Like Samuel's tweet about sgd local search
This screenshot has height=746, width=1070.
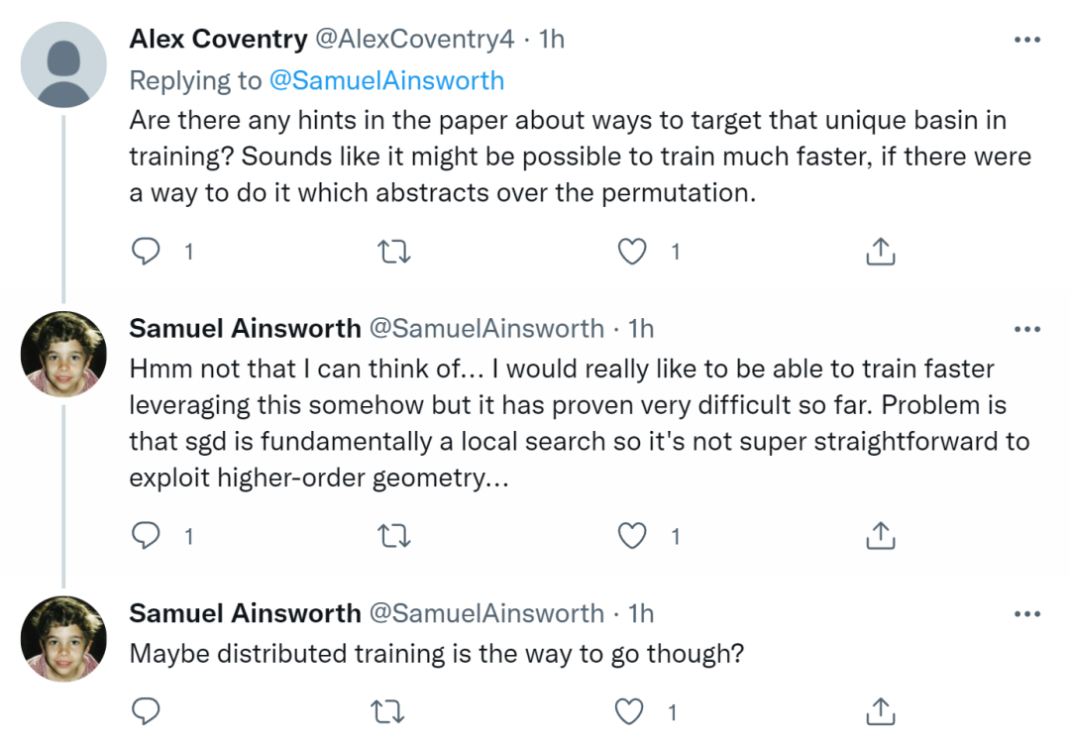point(632,536)
